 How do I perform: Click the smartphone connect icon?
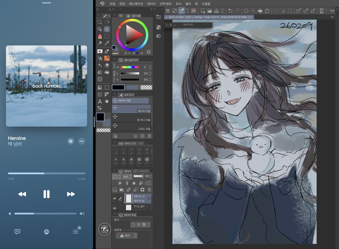[321, 11]
